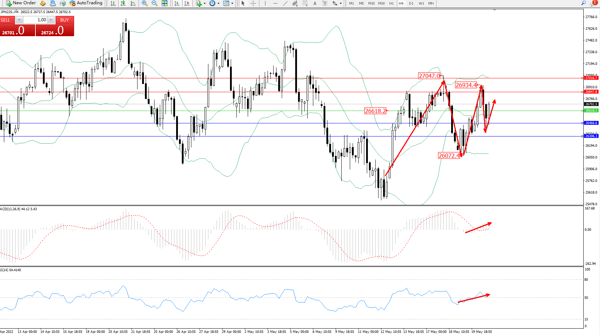Viewport: 600px width, 335px height.
Task: Select the trendline drawing tool
Action: point(285,3)
